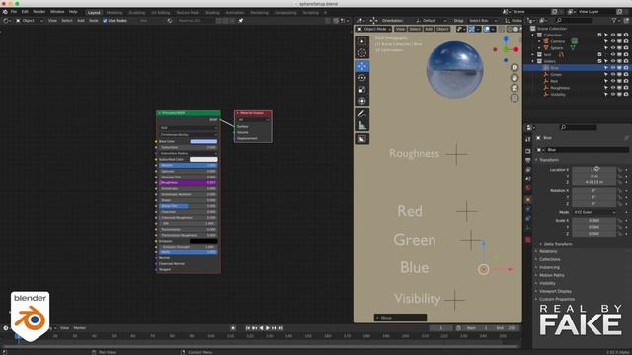Hide Sphere with its eye icon

coord(612,48)
